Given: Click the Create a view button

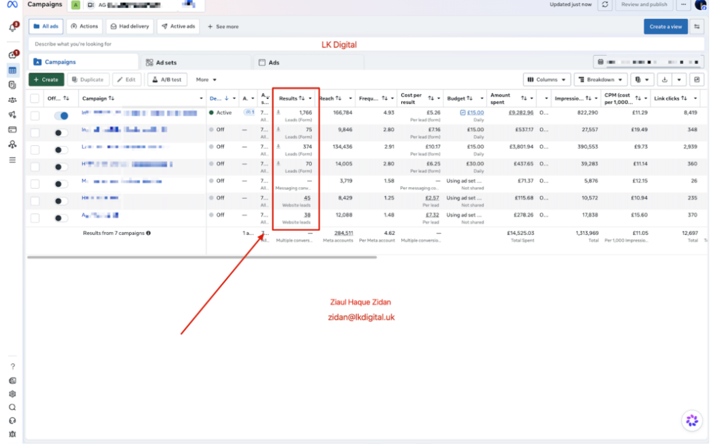Looking at the screenshot, I should pyautogui.click(x=666, y=26).
